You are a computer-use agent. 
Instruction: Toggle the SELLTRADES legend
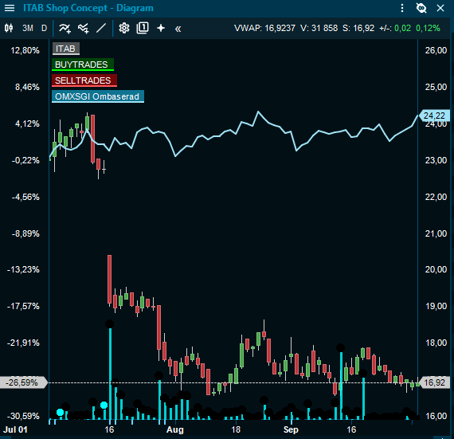click(x=84, y=80)
